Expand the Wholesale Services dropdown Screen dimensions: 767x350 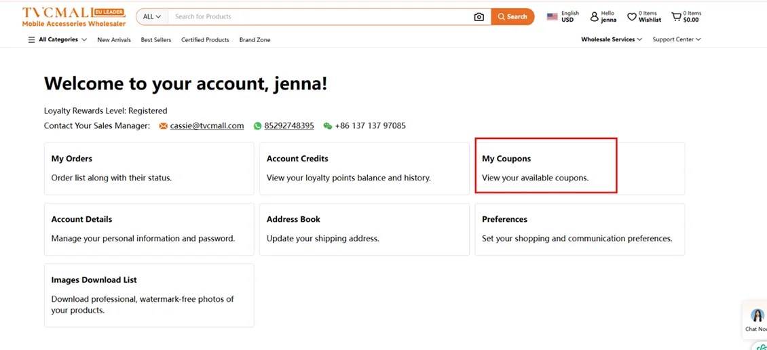point(611,40)
